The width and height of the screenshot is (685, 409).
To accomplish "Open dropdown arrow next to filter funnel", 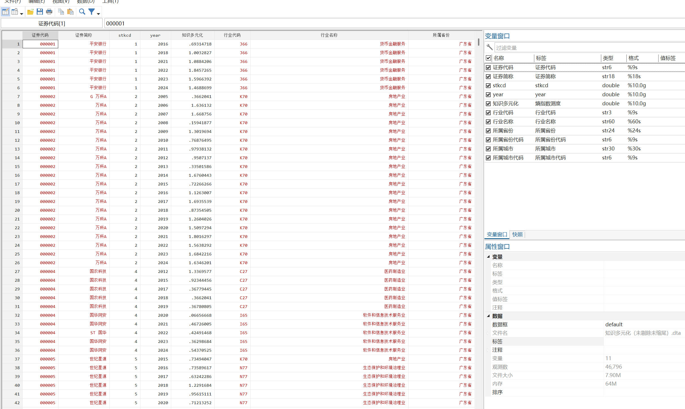I will point(98,14).
